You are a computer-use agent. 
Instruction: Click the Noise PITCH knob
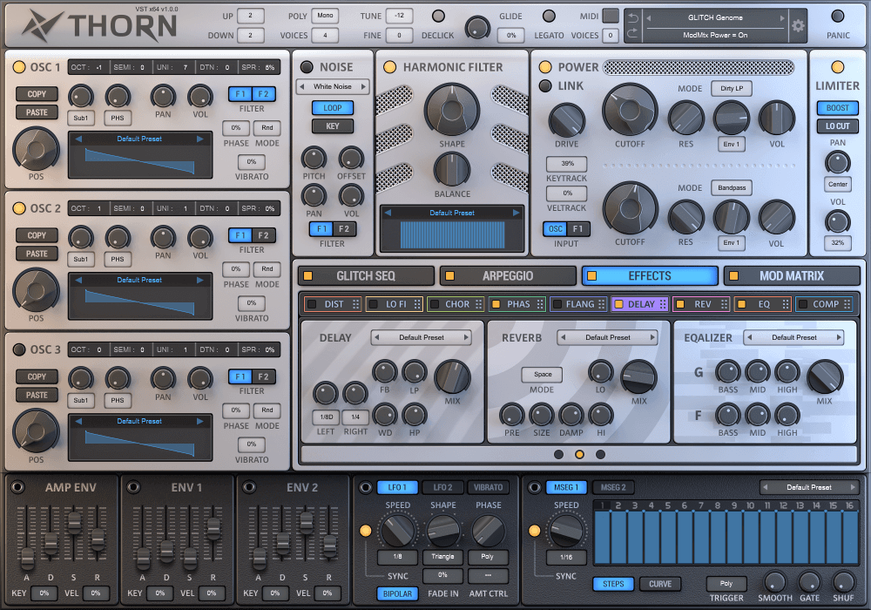tap(314, 159)
